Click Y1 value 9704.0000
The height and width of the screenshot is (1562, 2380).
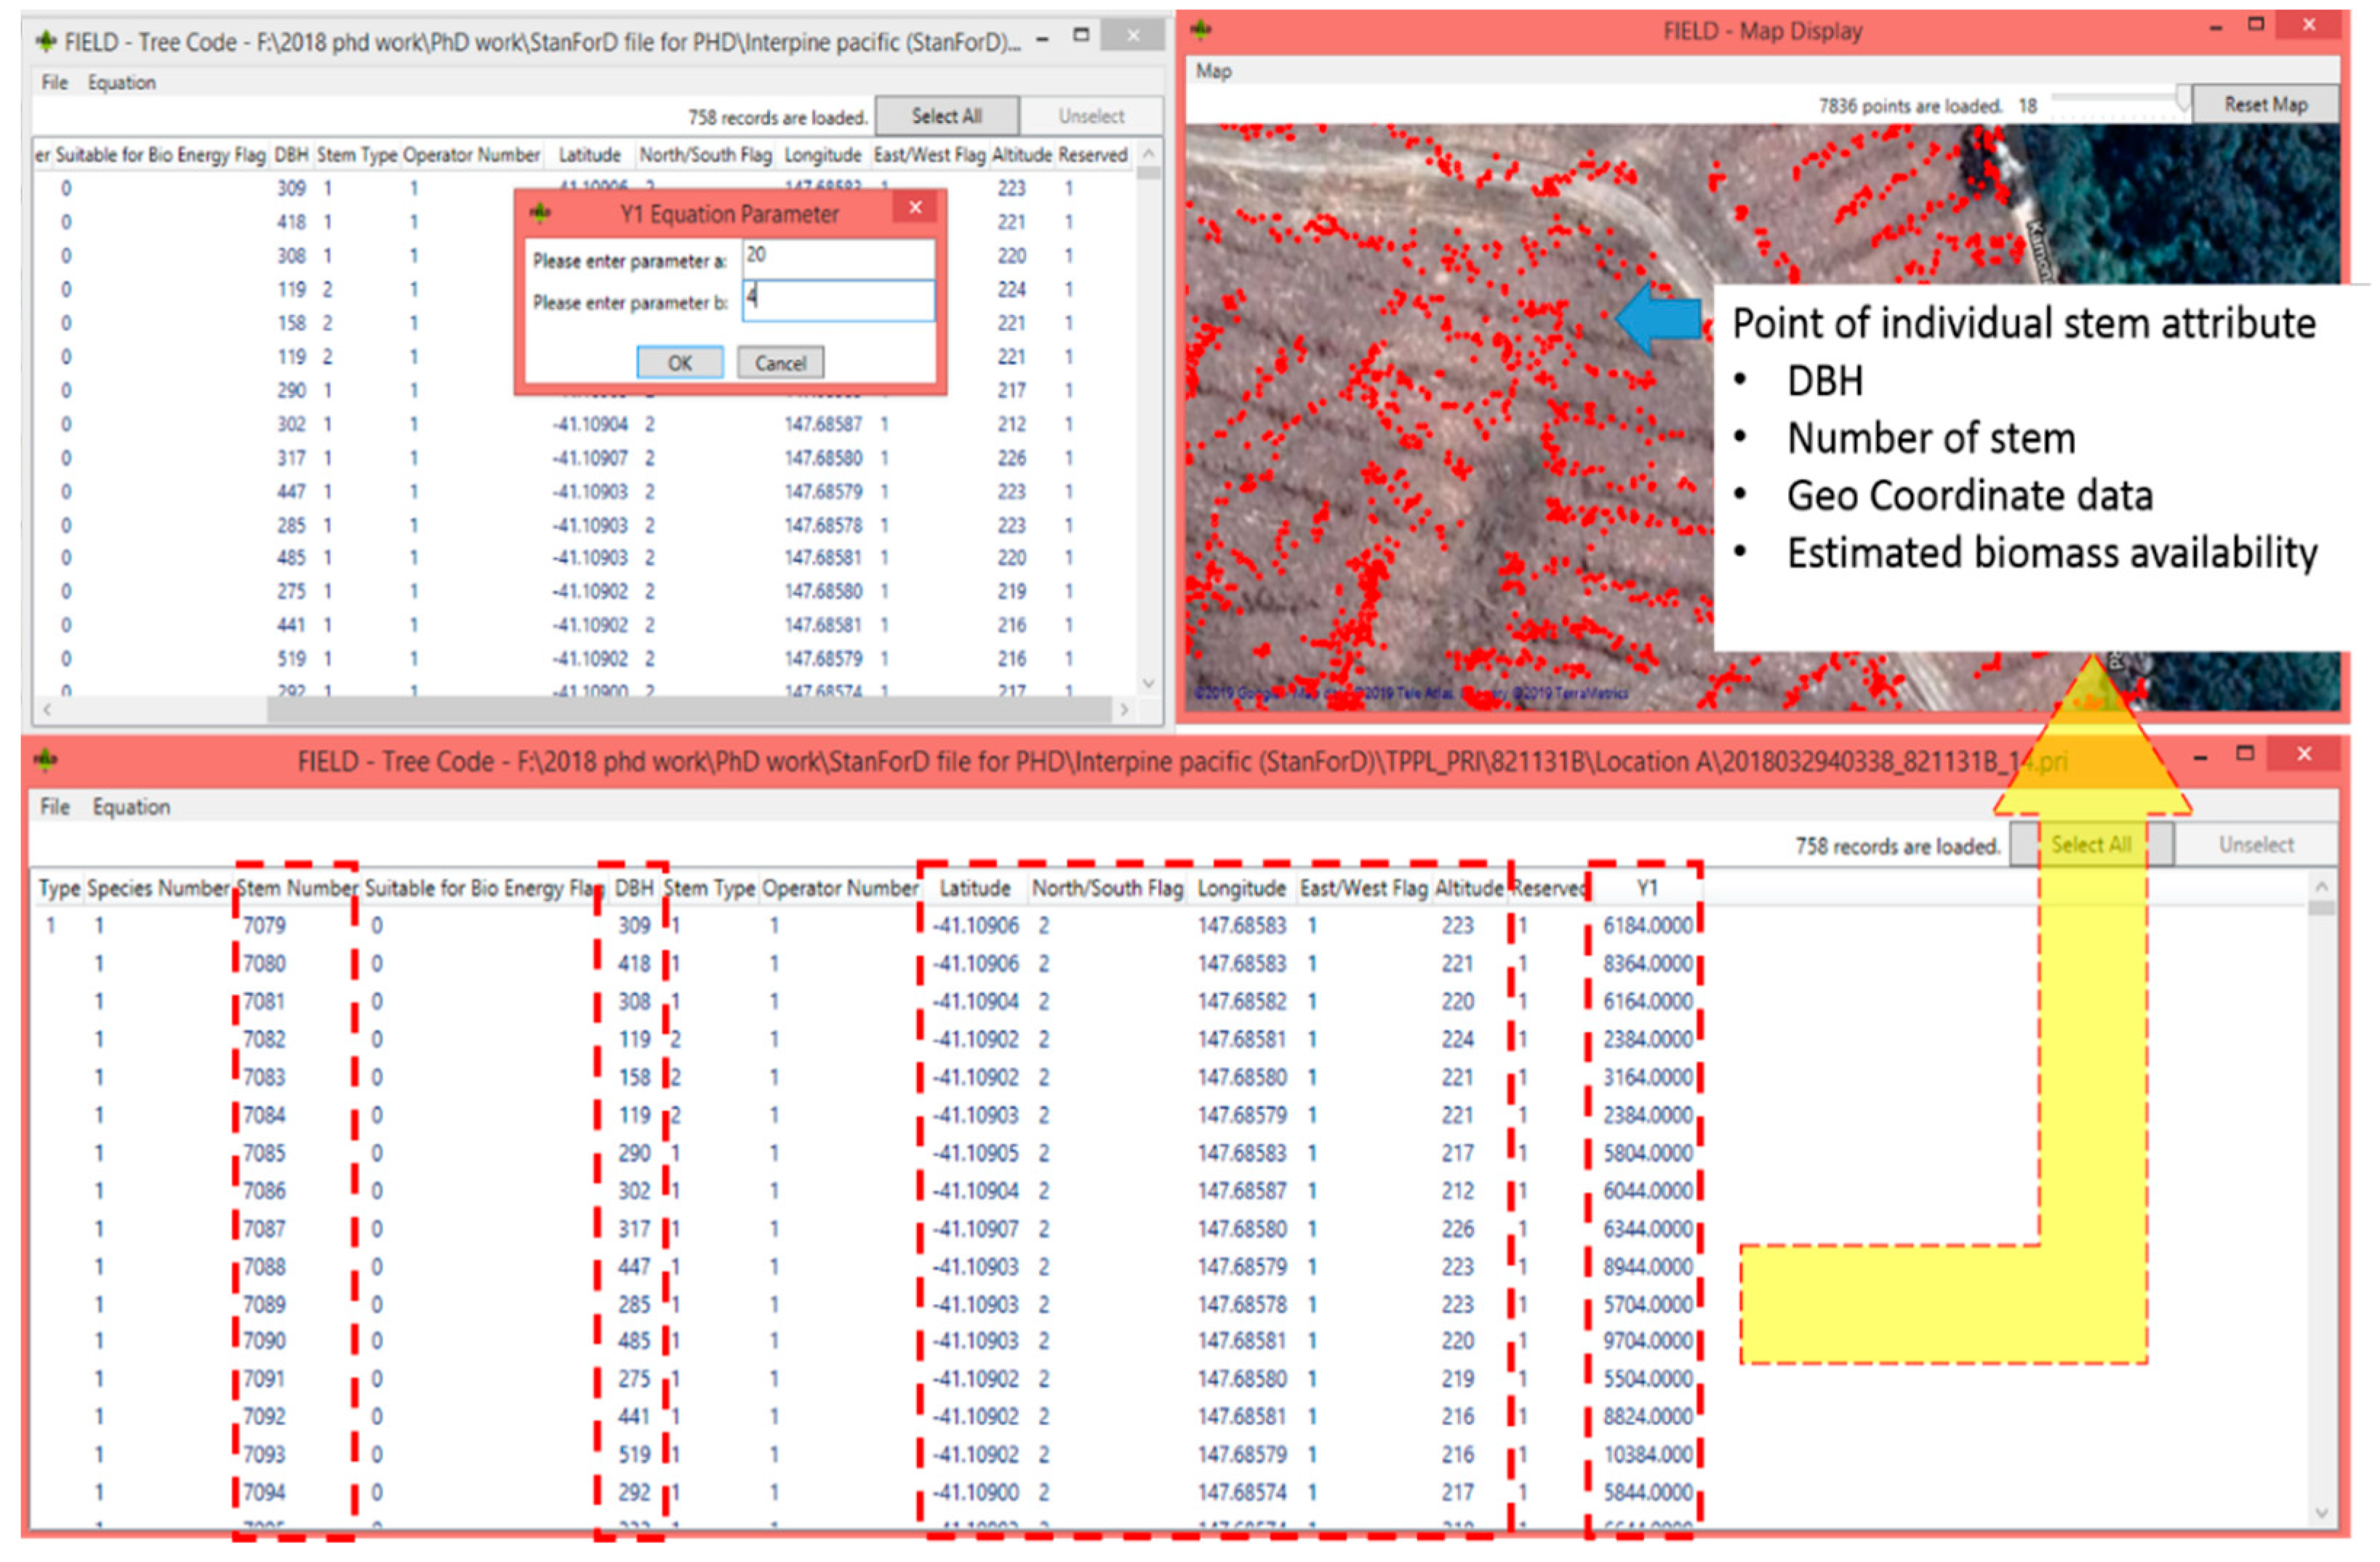tap(1648, 1341)
